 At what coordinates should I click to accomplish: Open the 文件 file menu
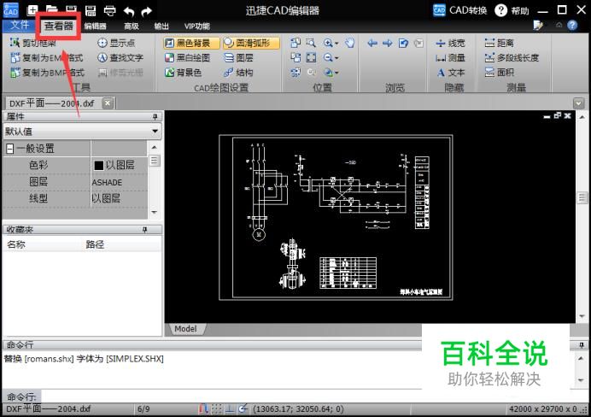tap(20, 26)
